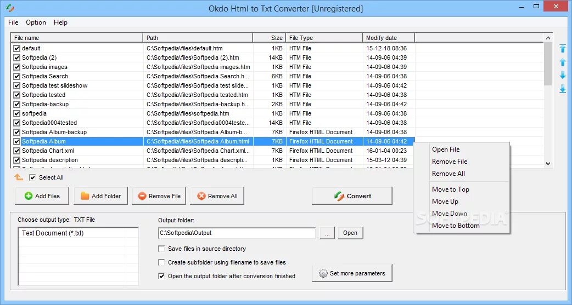
Task: Sort by the 'Path' column header
Action: pos(198,37)
